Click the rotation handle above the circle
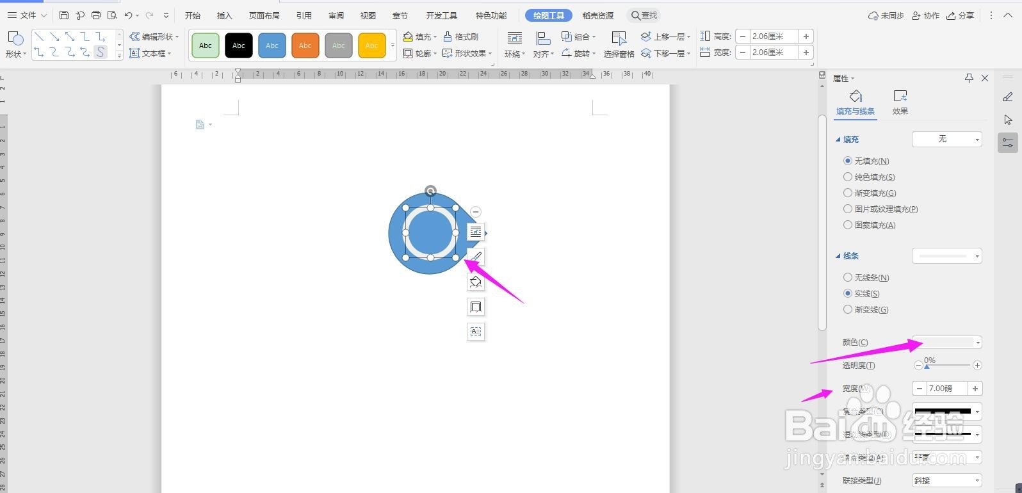This screenshot has height=493, width=1022. 431,191
